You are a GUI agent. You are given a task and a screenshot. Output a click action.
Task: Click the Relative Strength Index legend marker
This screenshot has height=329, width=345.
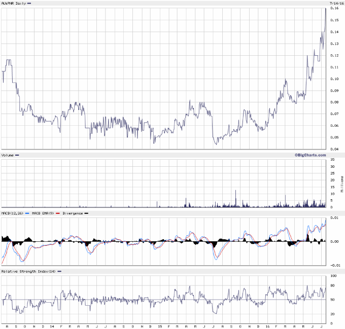click(59, 272)
